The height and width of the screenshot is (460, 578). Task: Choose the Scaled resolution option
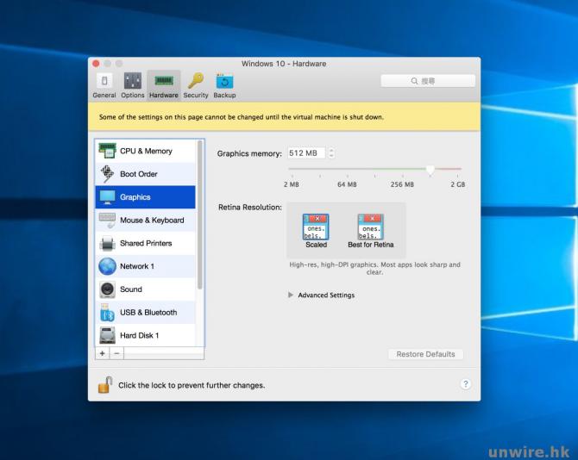[x=316, y=231]
